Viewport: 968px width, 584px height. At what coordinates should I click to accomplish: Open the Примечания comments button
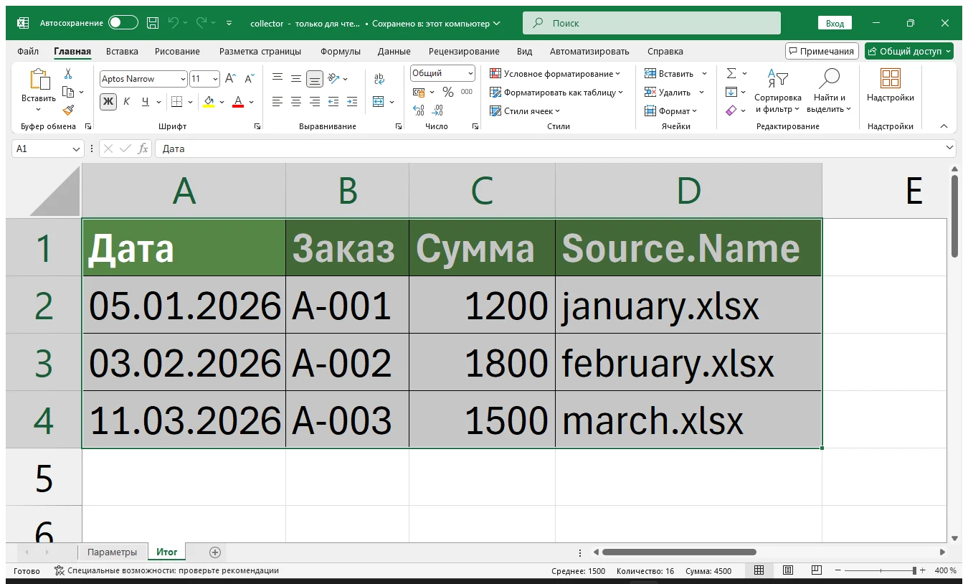[822, 51]
